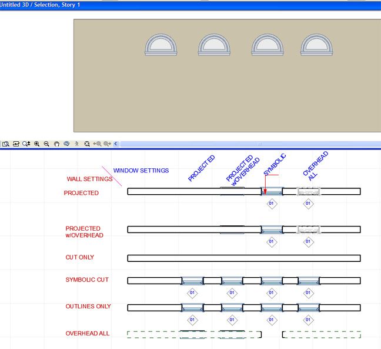Select the third arched window in 3D view
The width and height of the screenshot is (381, 349).
tap(268, 45)
